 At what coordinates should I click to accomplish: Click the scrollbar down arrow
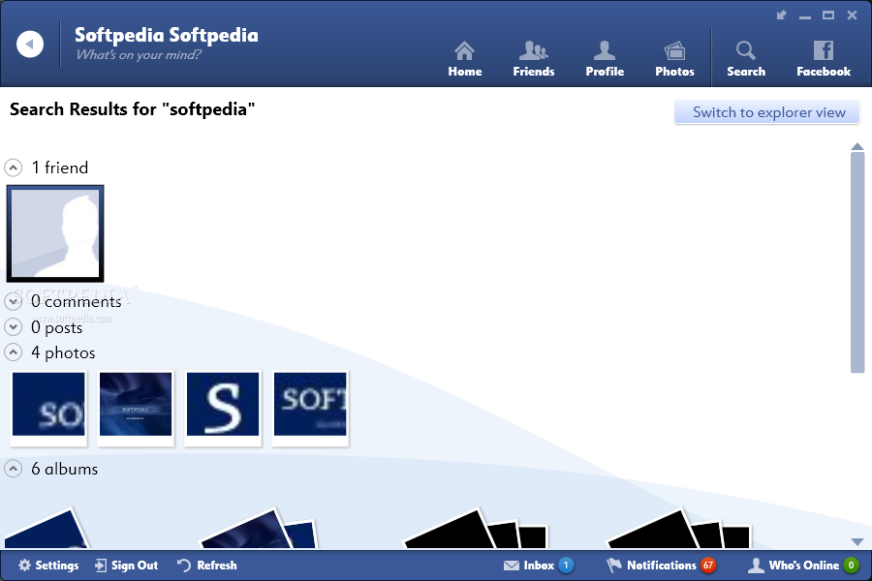coord(857,542)
